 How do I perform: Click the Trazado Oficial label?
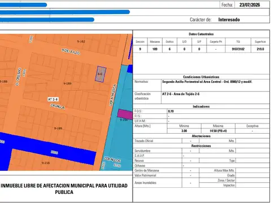pyautogui.click(x=144, y=141)
